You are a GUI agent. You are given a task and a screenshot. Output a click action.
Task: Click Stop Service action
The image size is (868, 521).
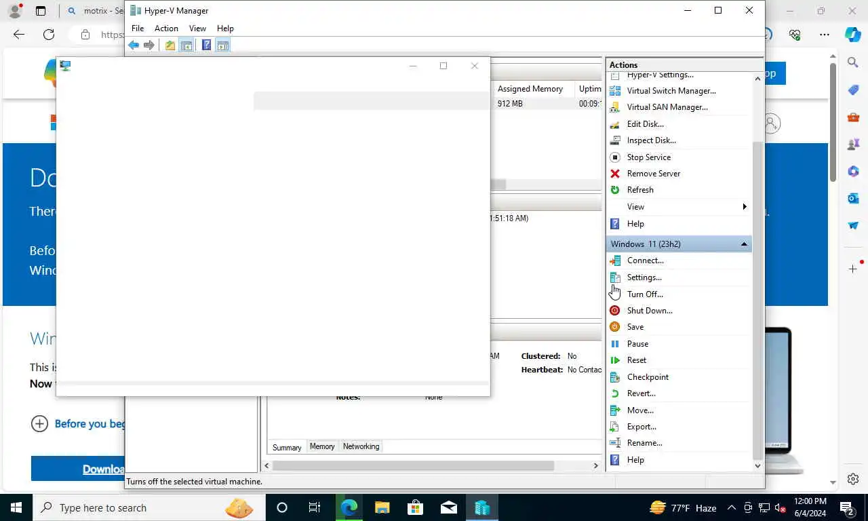649,157
